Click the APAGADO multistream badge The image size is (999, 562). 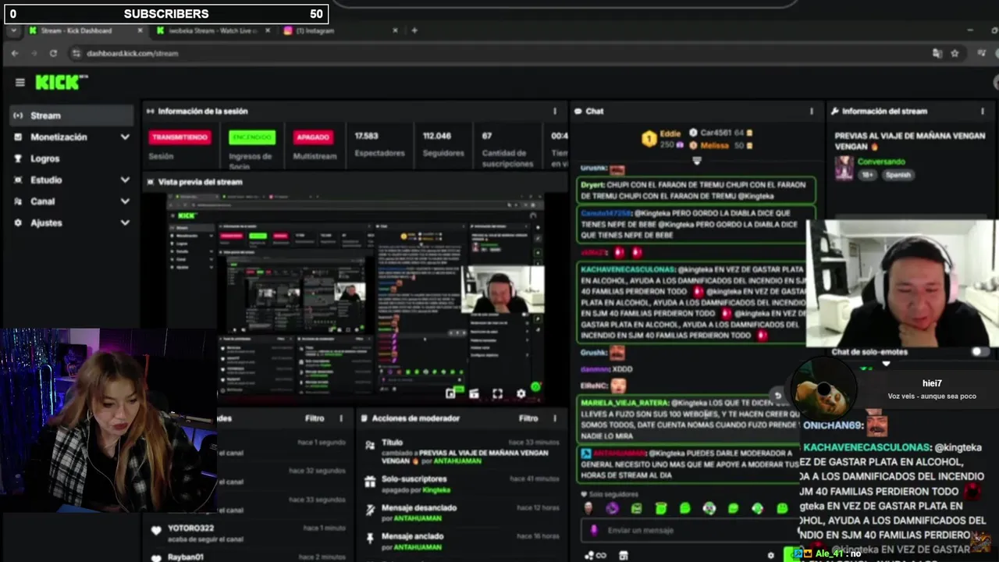point(312,137)
